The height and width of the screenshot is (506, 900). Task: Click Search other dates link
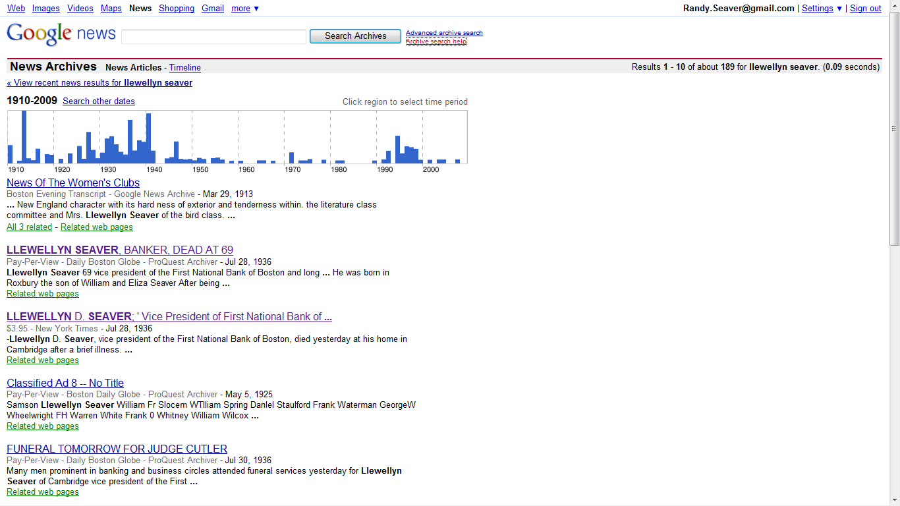point(99,101)
